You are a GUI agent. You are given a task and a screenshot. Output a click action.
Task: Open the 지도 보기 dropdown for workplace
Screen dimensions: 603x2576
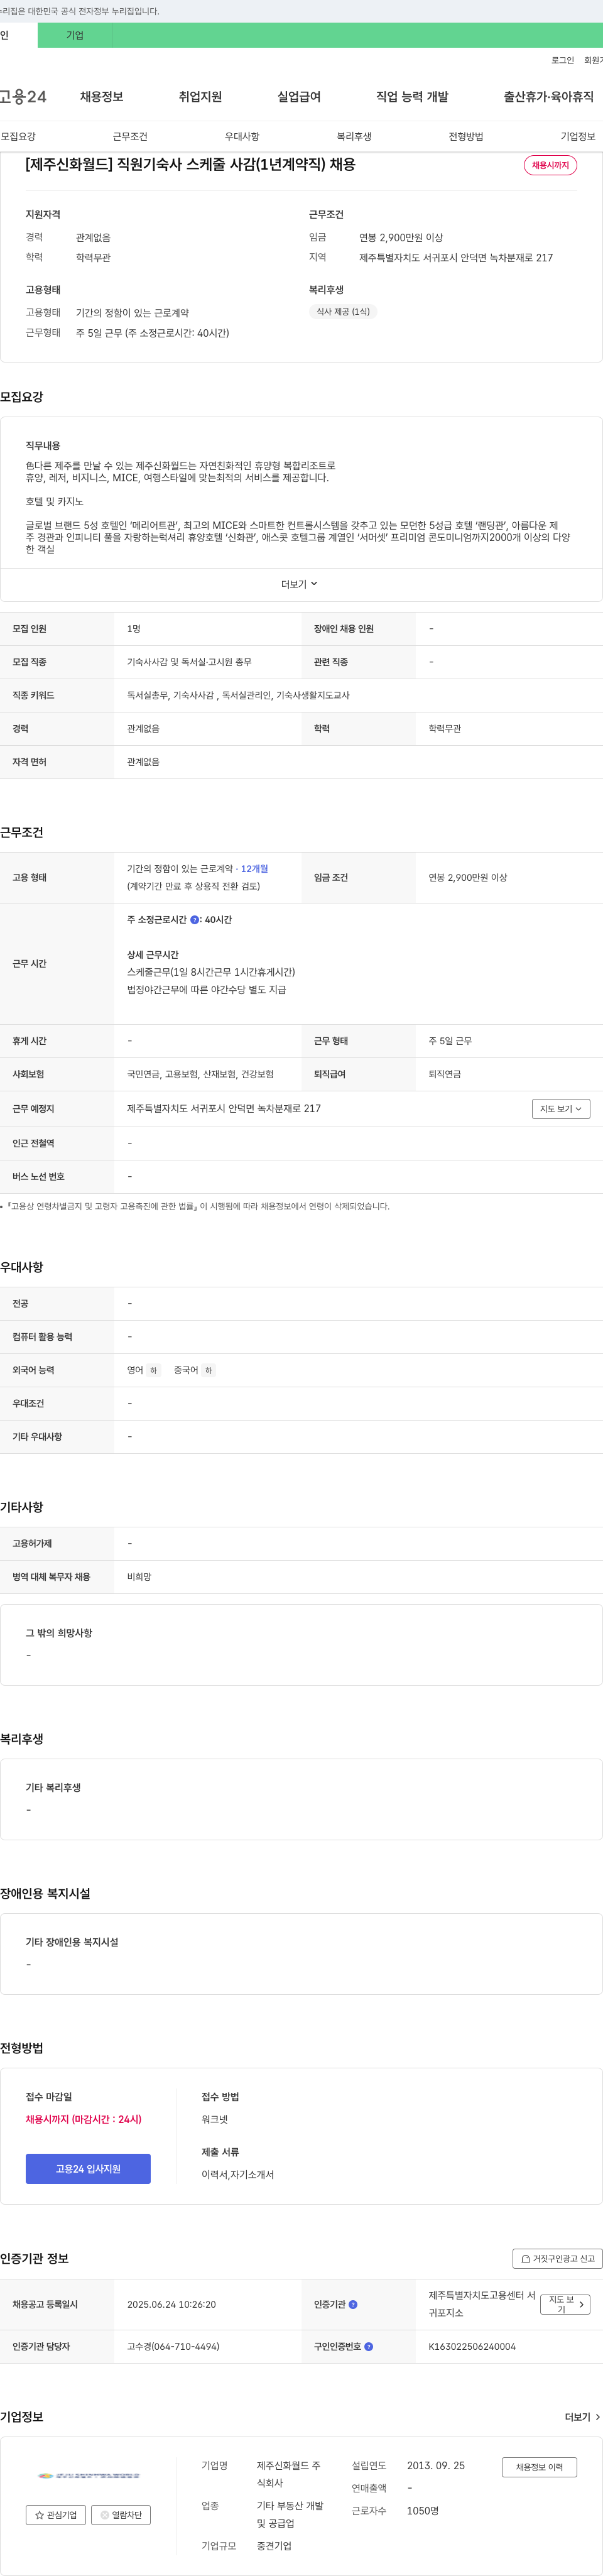pos(561,1109)
